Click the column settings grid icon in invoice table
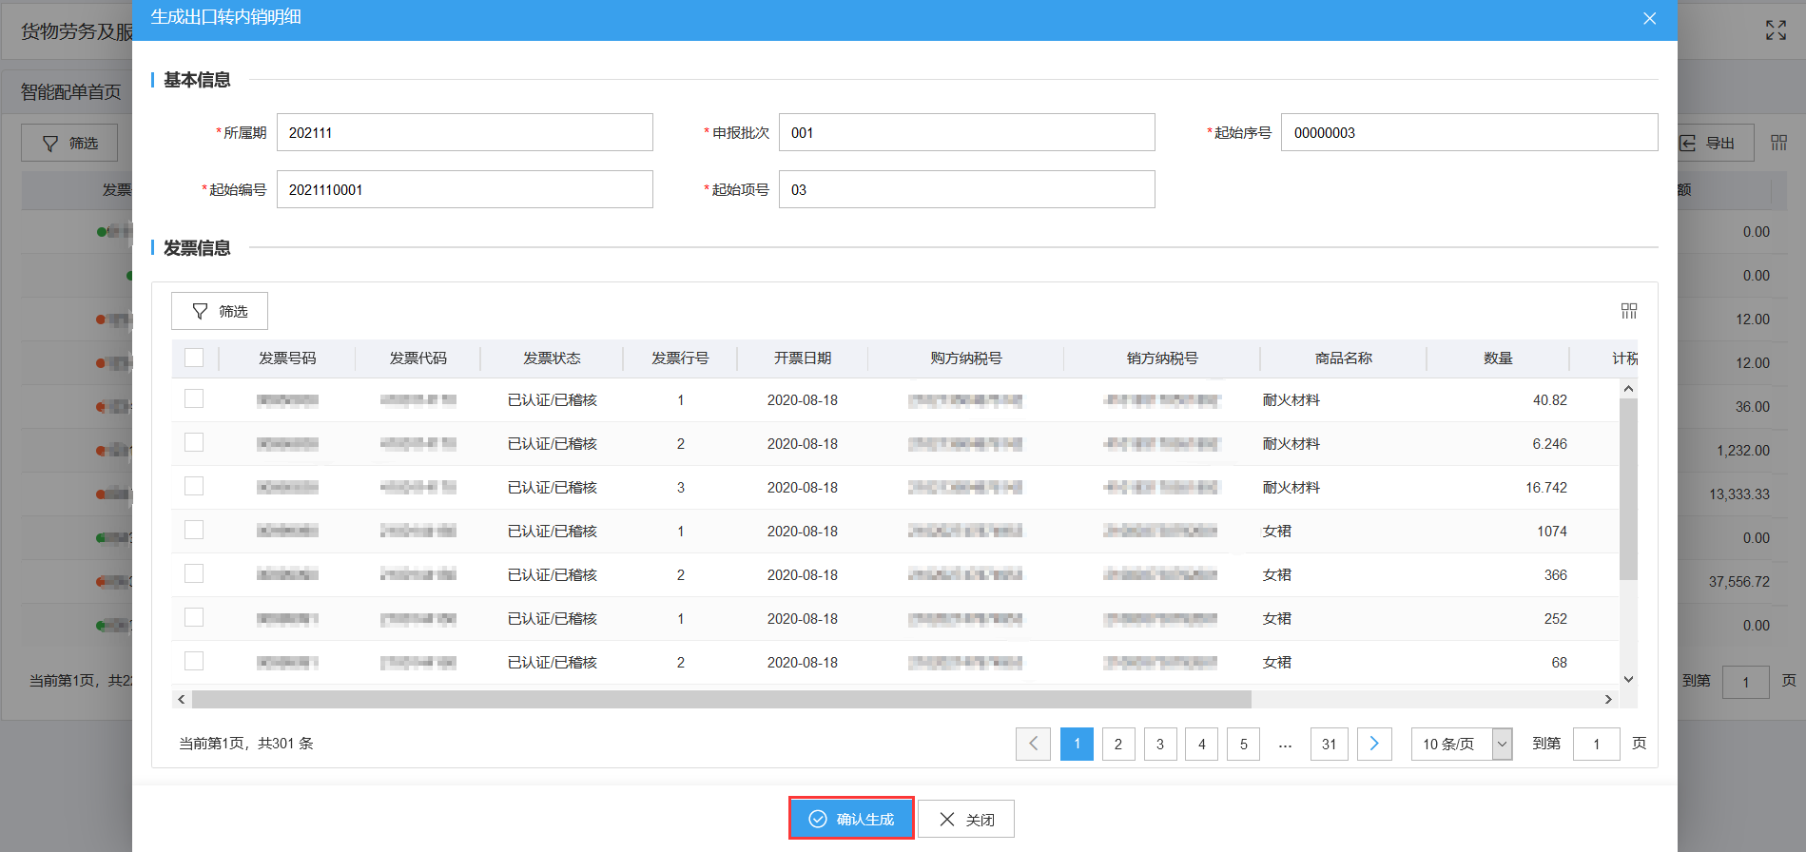1806x852 pixels. (x=1628, y=311)
